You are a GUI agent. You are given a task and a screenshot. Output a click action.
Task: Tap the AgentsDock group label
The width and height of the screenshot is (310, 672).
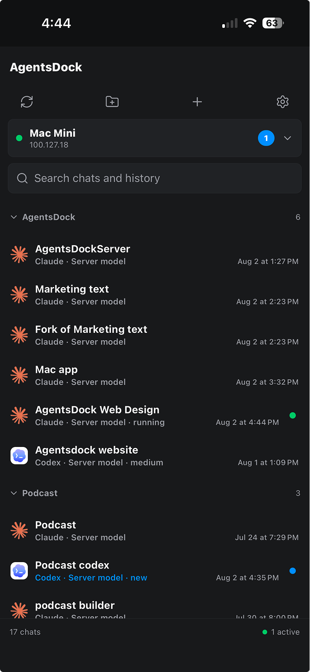[x=48, y=217]
